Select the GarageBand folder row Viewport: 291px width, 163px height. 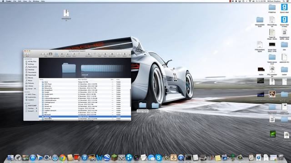click(85, 90)
